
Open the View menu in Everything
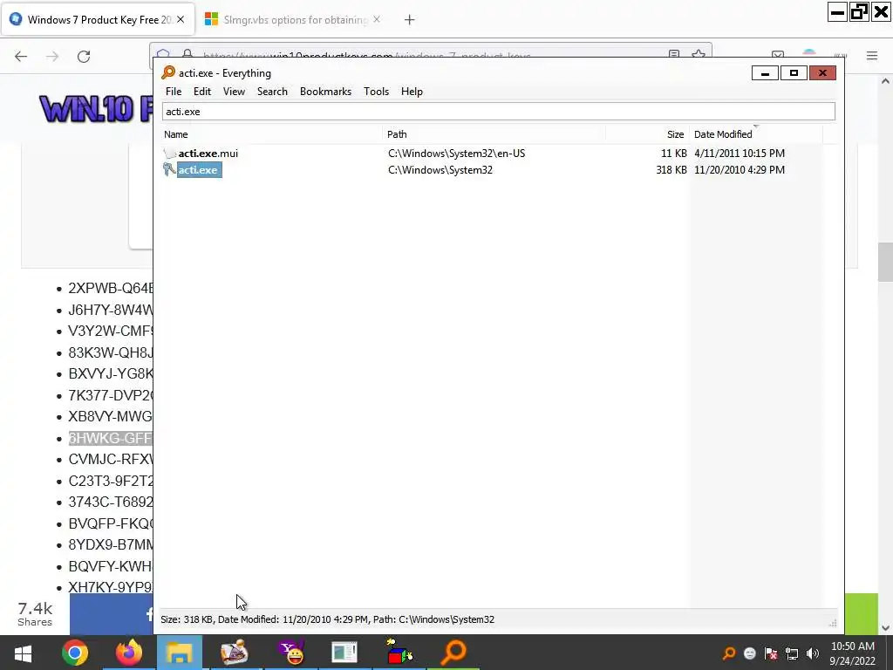click(234, 92)
